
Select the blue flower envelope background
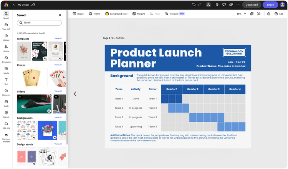coord(47,130)
